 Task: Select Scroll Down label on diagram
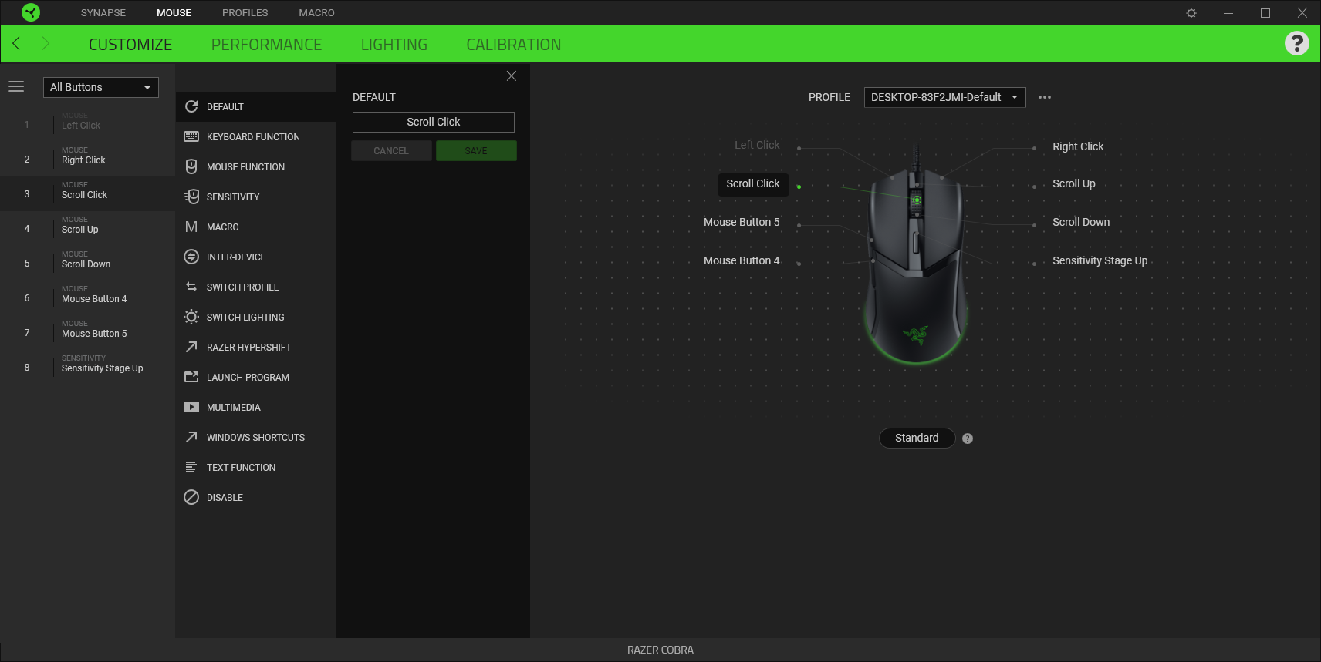click(1081, 222)
